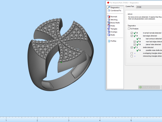162x122 pixels.
Task: Toggle the shells detected checkbox
Action: (x=132, y=47)
